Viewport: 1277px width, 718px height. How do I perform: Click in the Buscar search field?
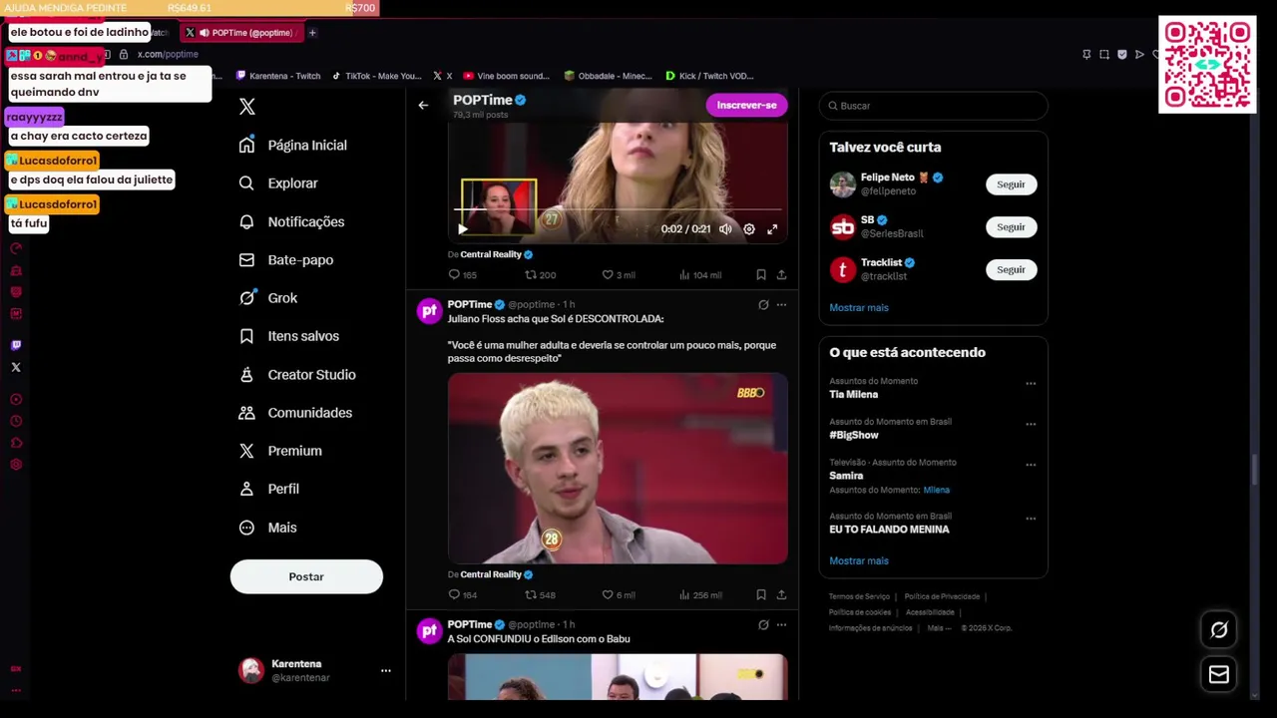click(x=934, y=106)
